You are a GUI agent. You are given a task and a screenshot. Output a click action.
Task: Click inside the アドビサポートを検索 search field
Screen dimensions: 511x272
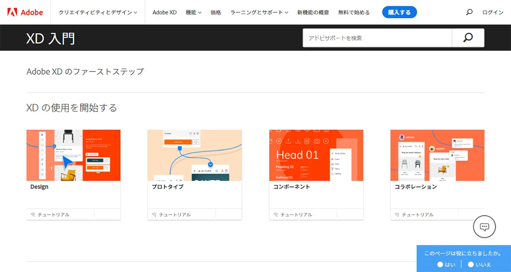pyautogui.click(x=377, y=37)
